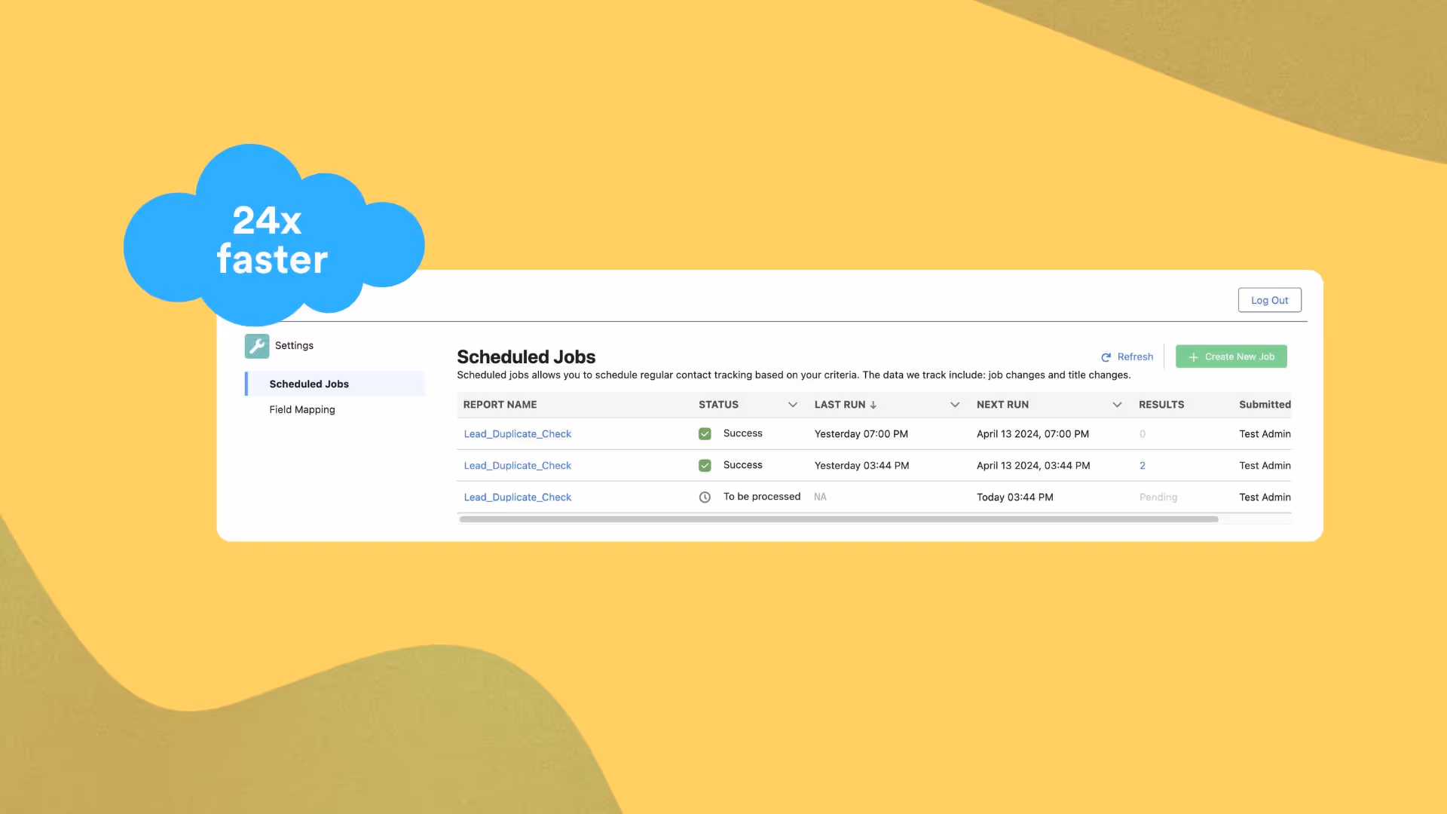
Task: Click the Refresh text link
Action: tap(1135, 357)
